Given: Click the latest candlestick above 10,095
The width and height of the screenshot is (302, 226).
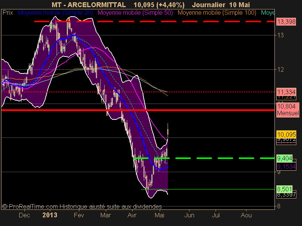Looking at the screenshot, I should pyautogui.click(x=168, y=131).
